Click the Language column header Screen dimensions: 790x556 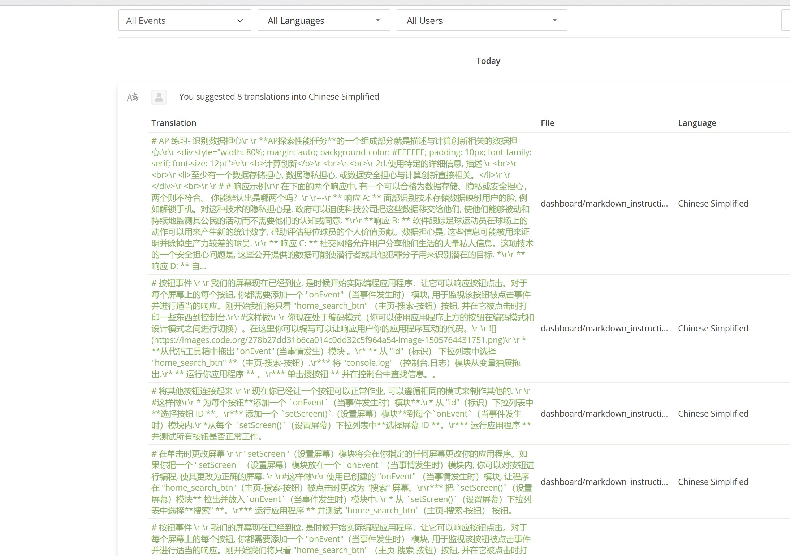[697, 123]
